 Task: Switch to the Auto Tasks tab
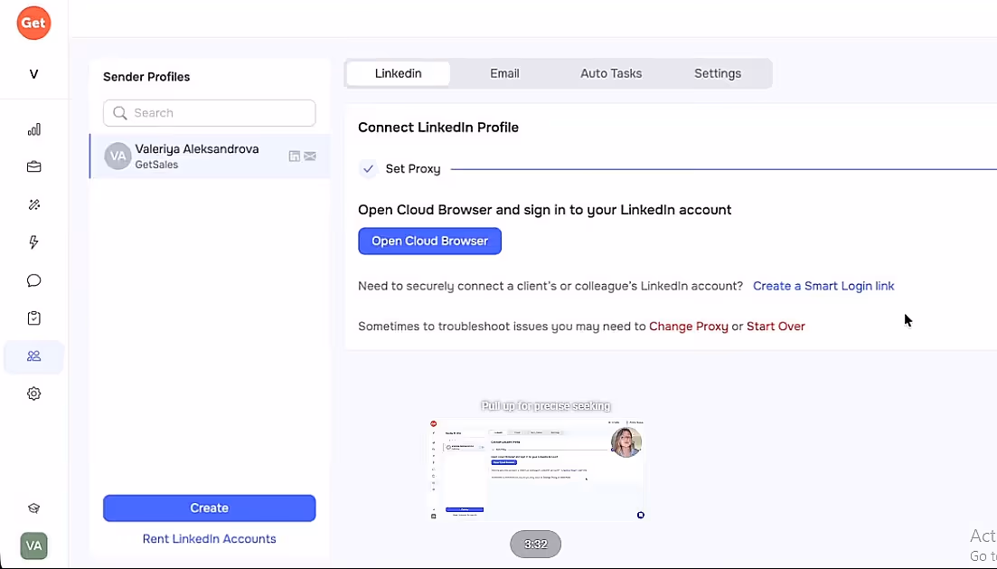(611, 74)
